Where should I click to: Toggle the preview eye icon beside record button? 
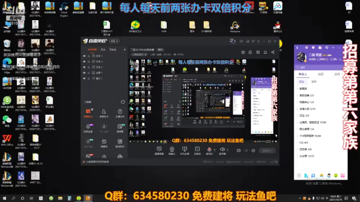pos(246,150)
